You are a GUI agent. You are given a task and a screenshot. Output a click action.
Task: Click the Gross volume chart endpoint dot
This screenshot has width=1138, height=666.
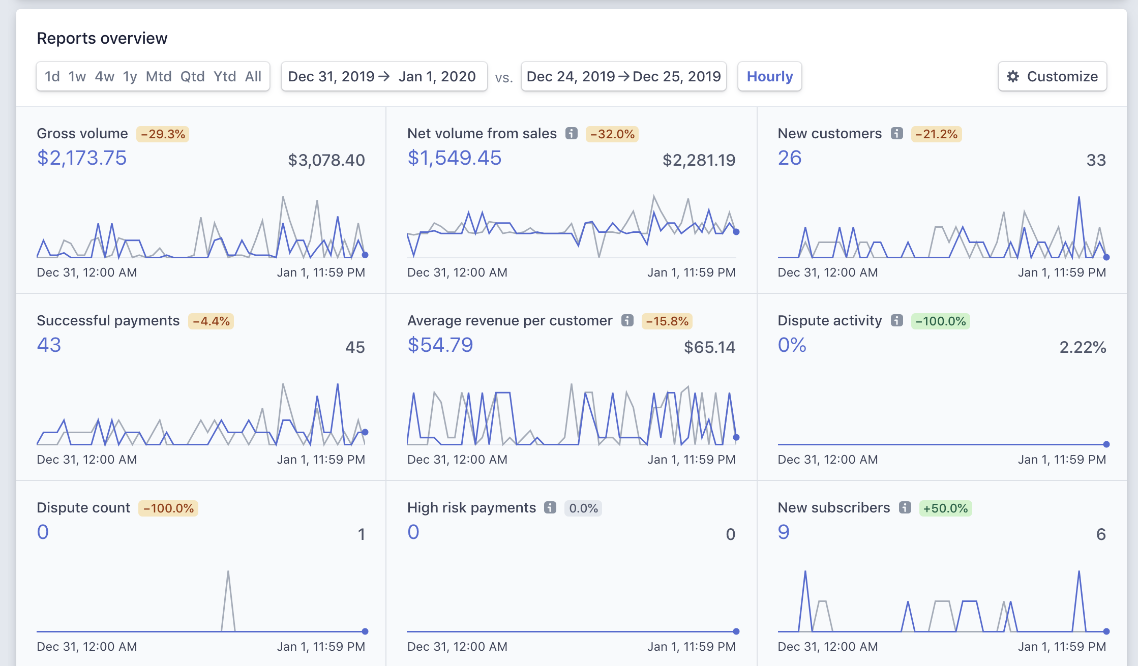click(x=365, y=255)
